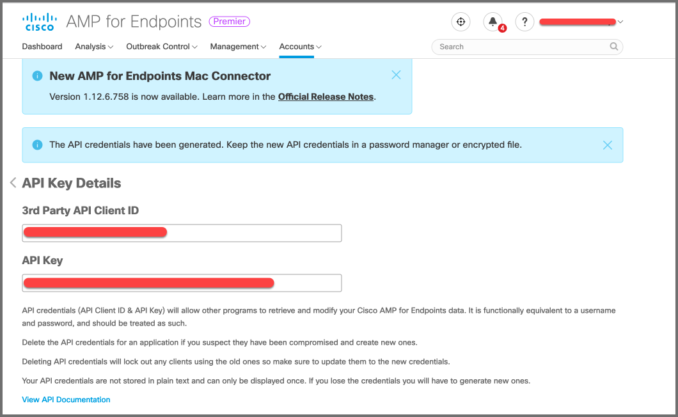Open the Official Release Notes link
678x417 pixels.
(x=326, y=97)
